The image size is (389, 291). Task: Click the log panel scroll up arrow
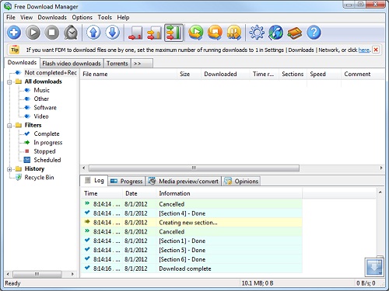point(380,192)
